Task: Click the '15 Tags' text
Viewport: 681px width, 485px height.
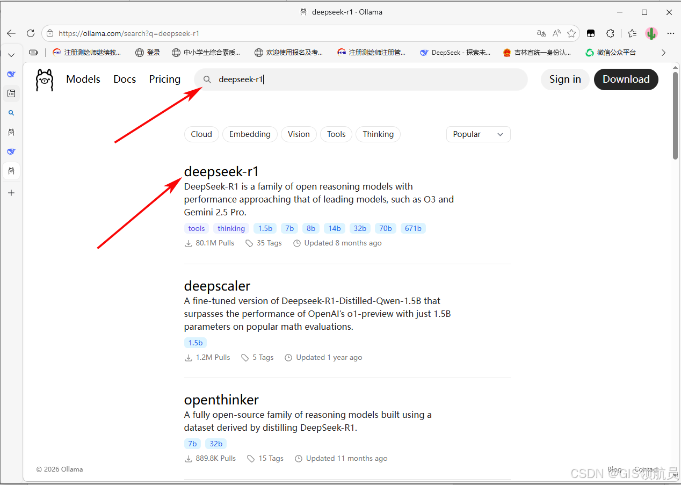Action: click(x=271, y=459)
